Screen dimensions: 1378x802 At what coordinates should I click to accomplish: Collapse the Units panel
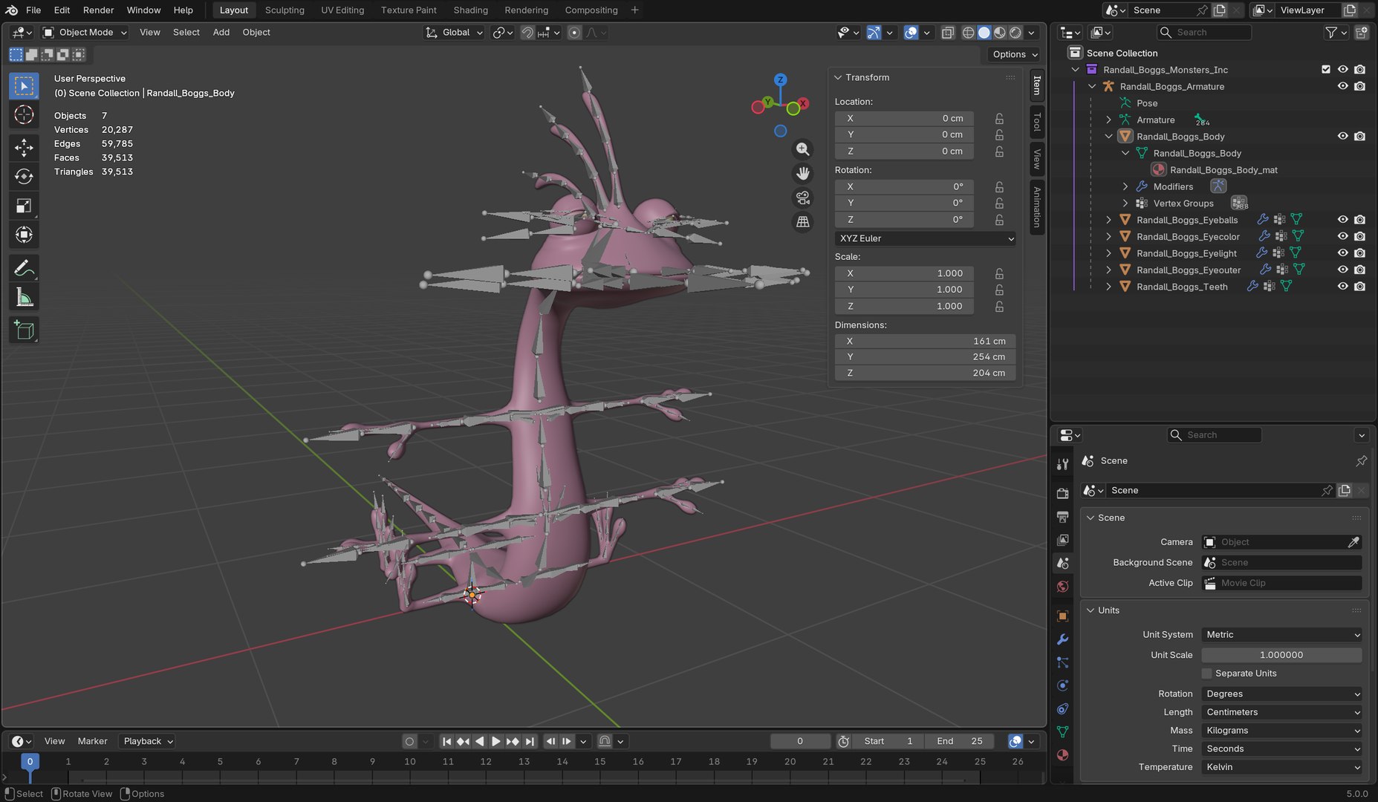pos(1091,610)
